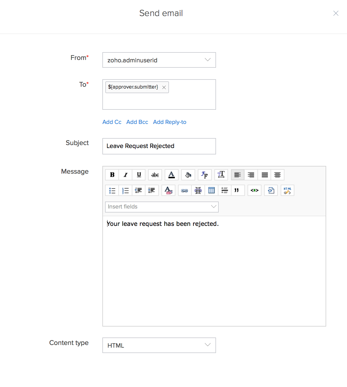This screenshot has height=387, width=347.
Task: Open the font family picker icon
Action: pyautogui.click(x=205, y=175)
